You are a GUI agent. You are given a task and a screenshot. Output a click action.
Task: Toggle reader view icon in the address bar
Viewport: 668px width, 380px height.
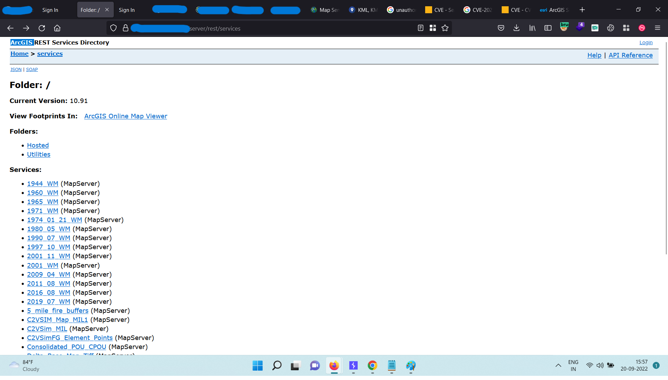[x=420, y=28]
